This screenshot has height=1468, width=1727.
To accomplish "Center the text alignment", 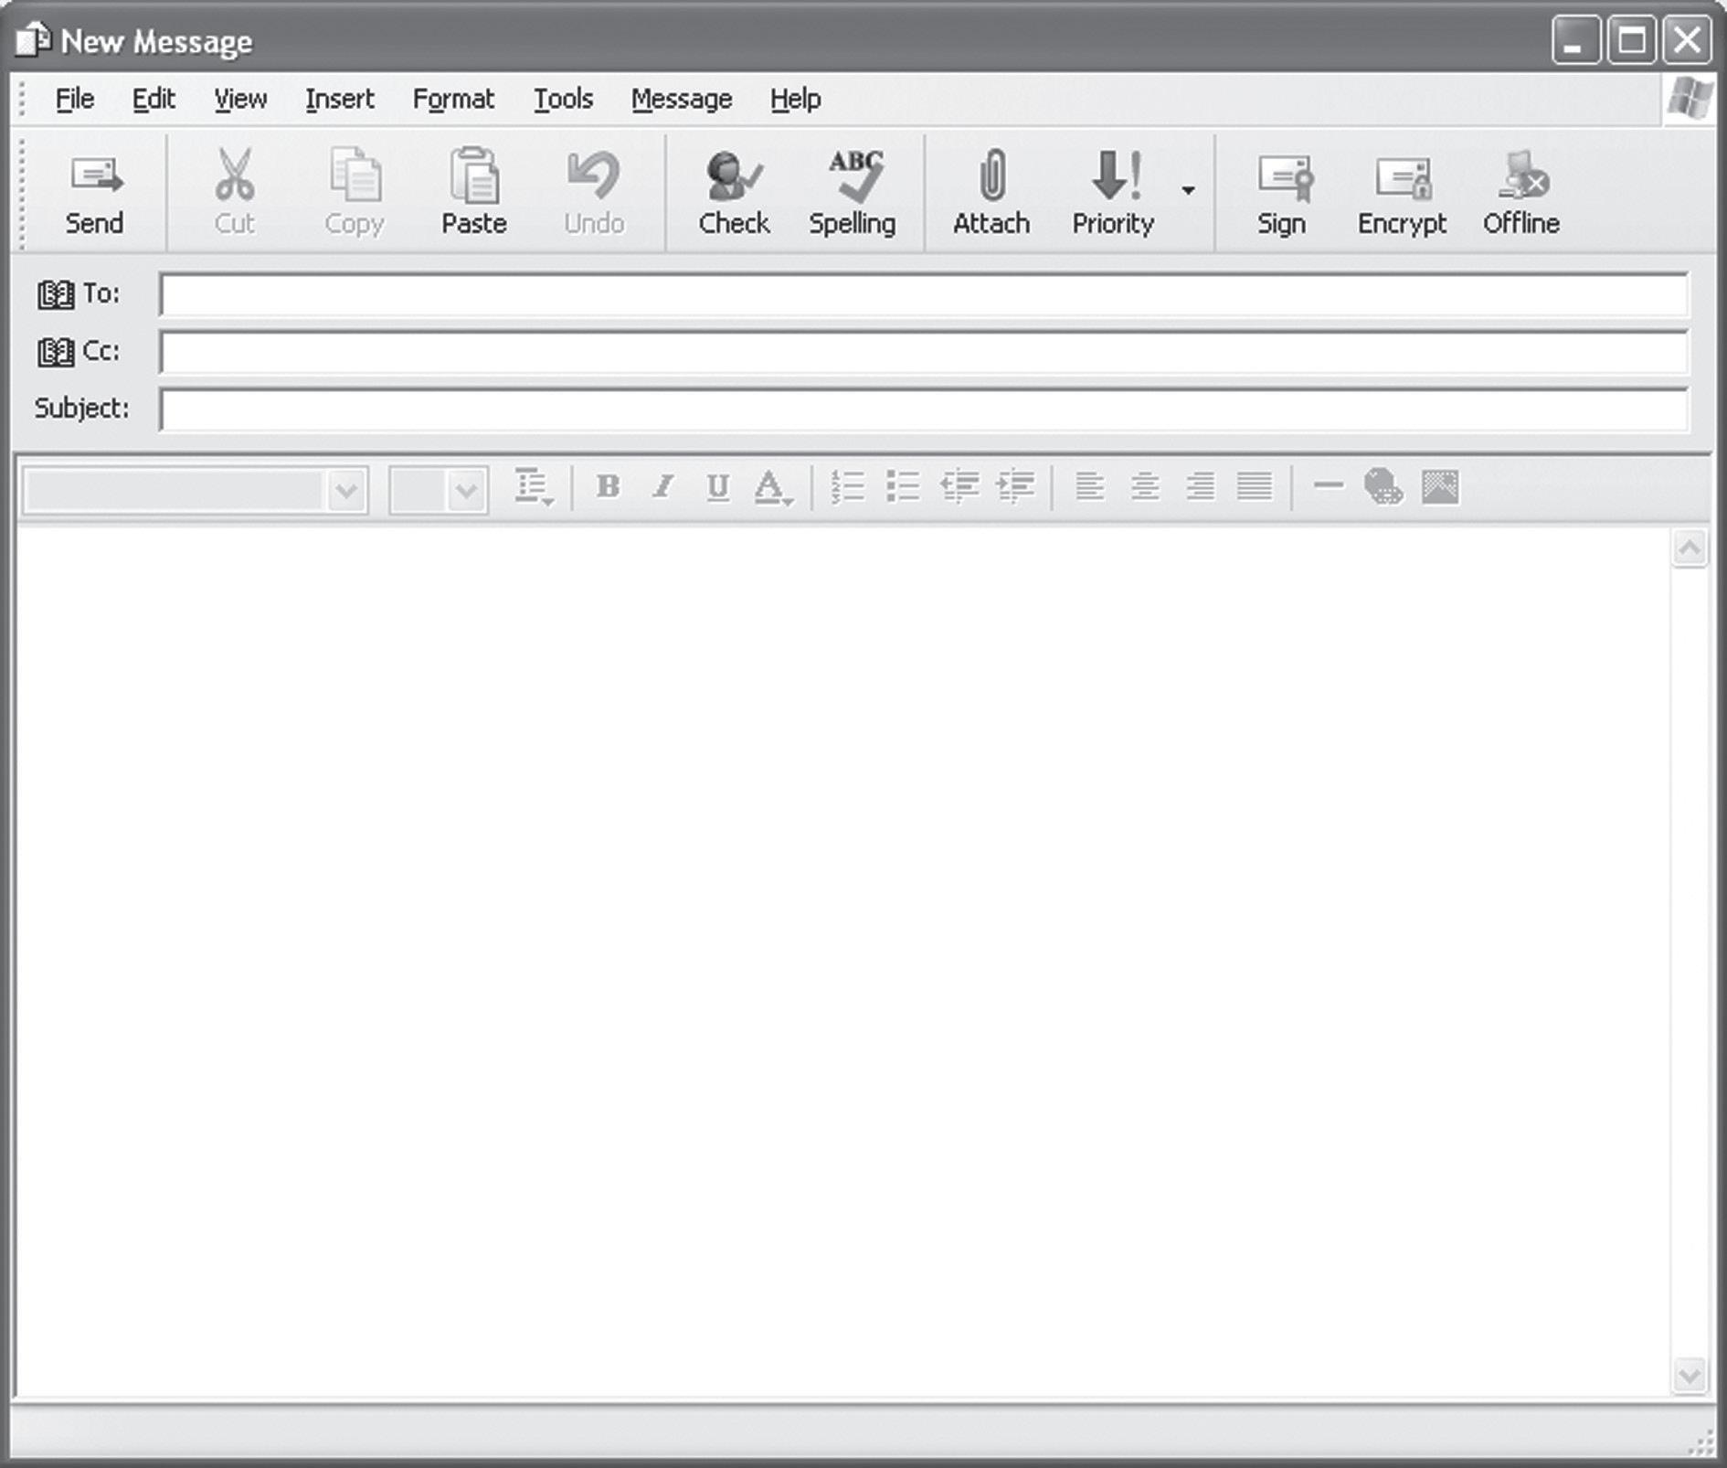I will (1145, 486).
